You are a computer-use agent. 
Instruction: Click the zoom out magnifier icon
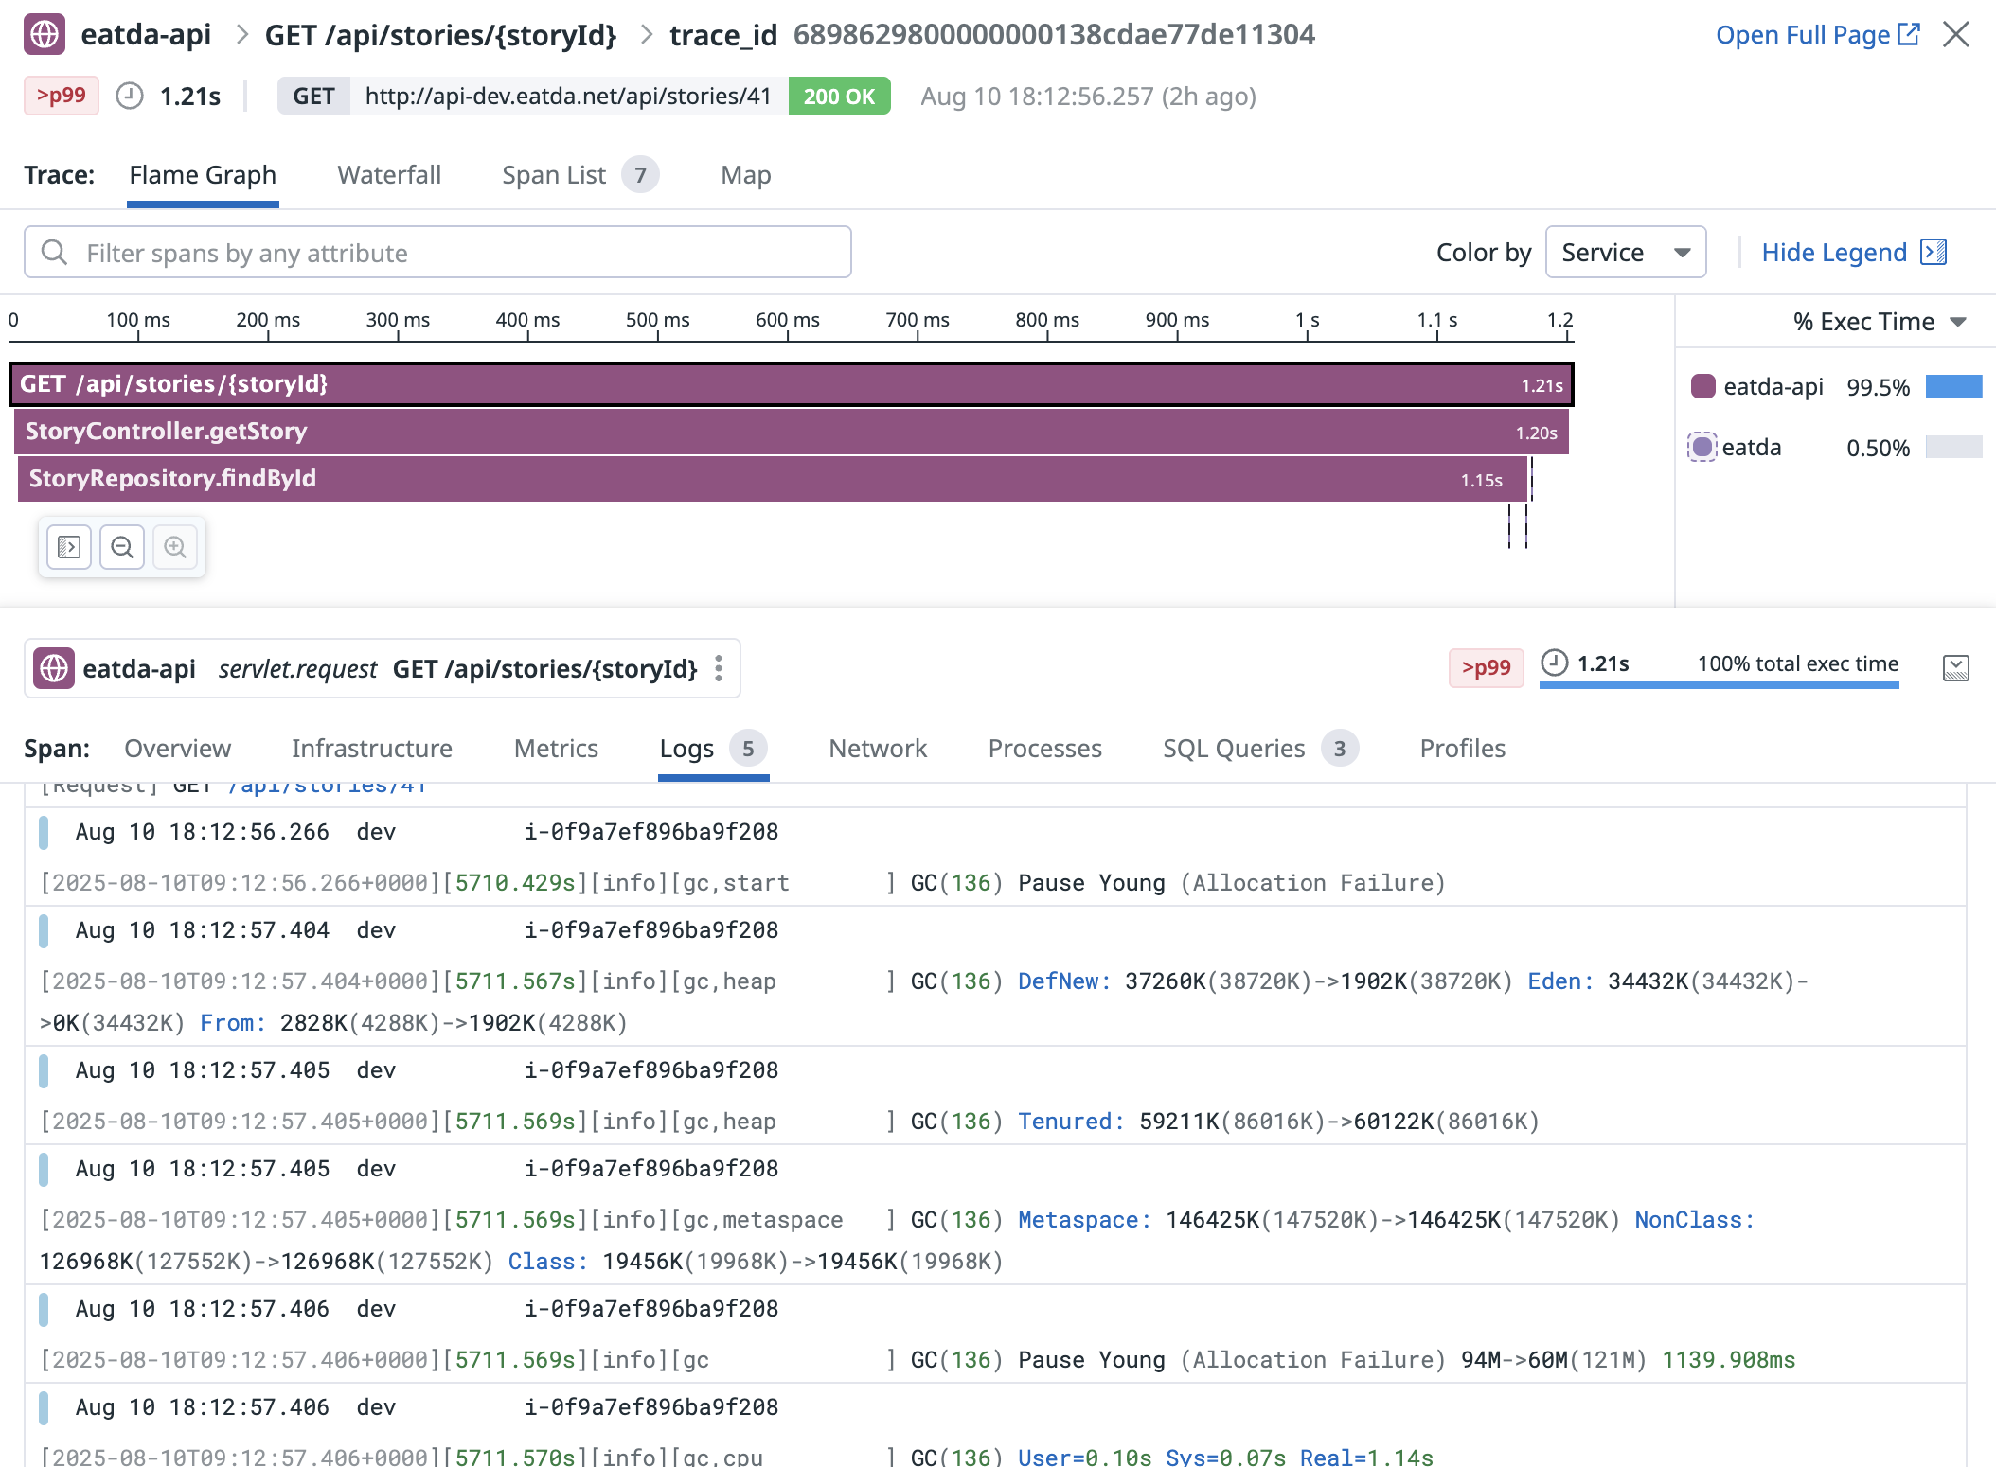coord(122,547)
